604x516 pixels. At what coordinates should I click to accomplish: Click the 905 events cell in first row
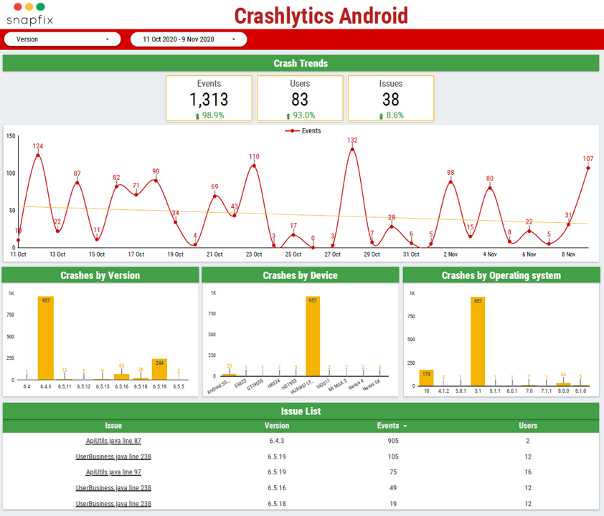[x=393, y=441]
